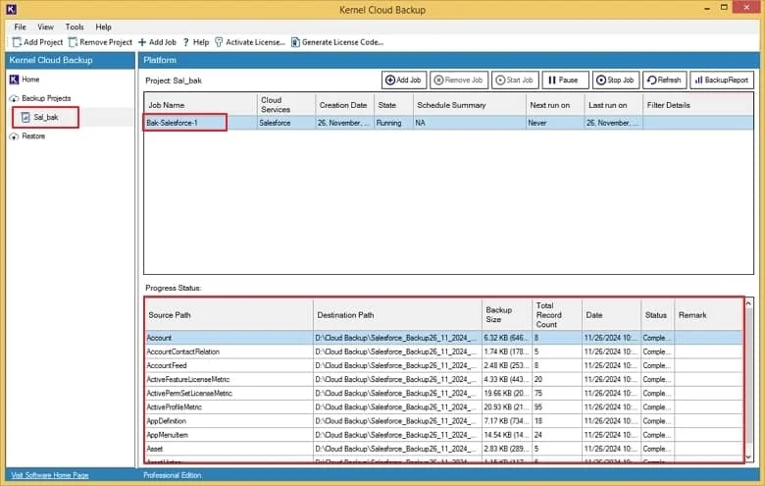765x486 pixels.
Task: Select the ActiveFeatureLicenseMetric row
Action: tap(444, 380)
